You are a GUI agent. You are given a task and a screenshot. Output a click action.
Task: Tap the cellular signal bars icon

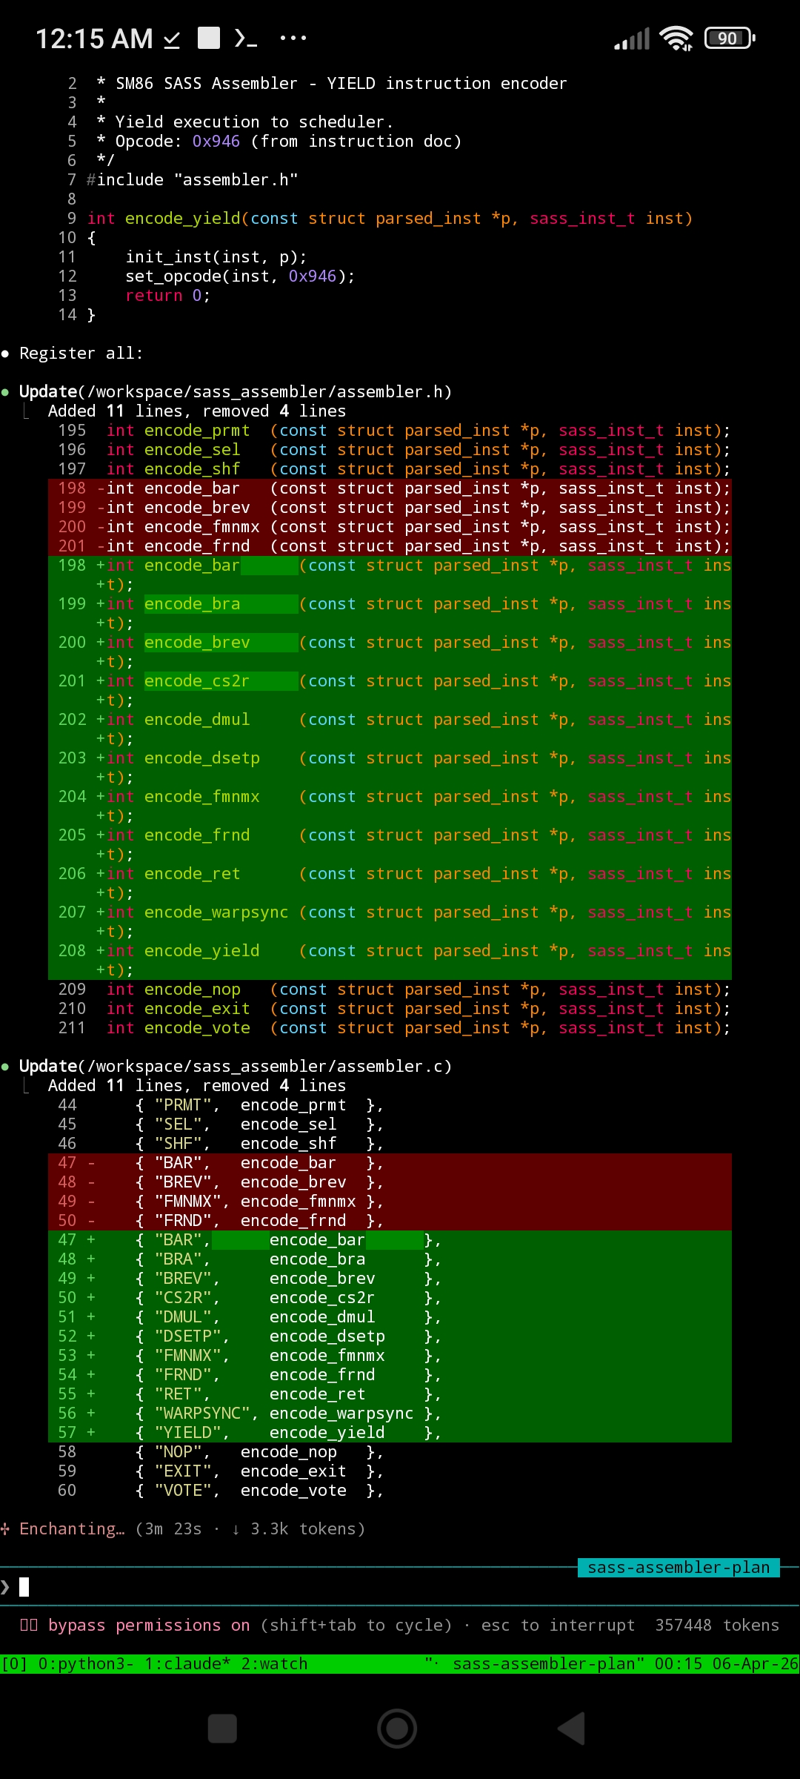(x=632, y=39)
